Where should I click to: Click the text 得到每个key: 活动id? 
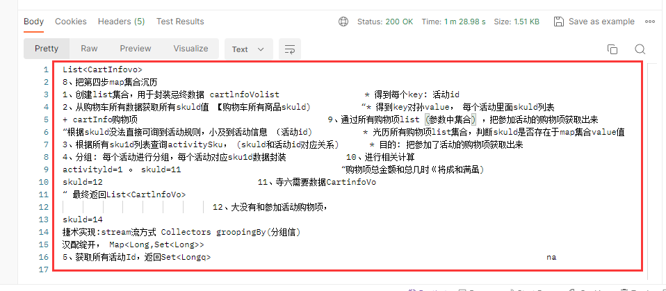click(416, 95)
